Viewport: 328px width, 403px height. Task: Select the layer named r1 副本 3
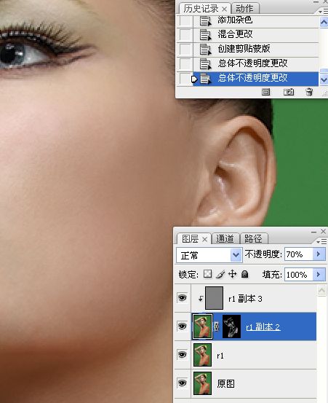click(245, 299)
